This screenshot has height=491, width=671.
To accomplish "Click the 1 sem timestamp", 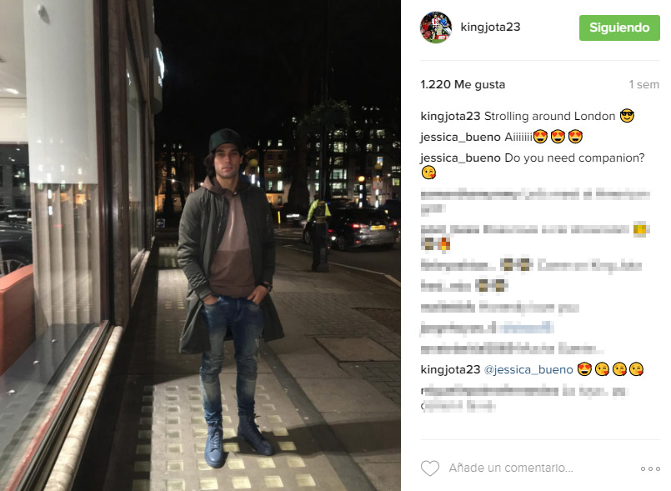I will [x=643, y=85].
